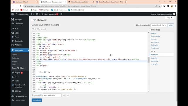Open a new browser tab

coord(125,2)
